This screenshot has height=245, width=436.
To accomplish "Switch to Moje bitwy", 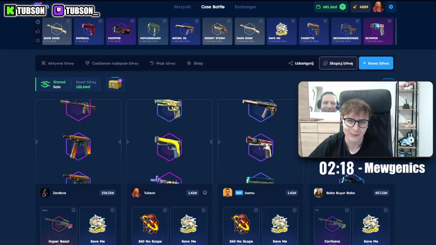I will (162, 63).
